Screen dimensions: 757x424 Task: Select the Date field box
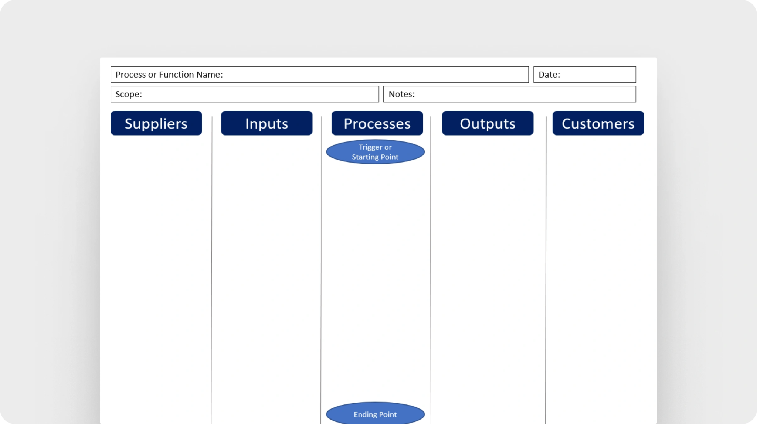click(584, 75)
